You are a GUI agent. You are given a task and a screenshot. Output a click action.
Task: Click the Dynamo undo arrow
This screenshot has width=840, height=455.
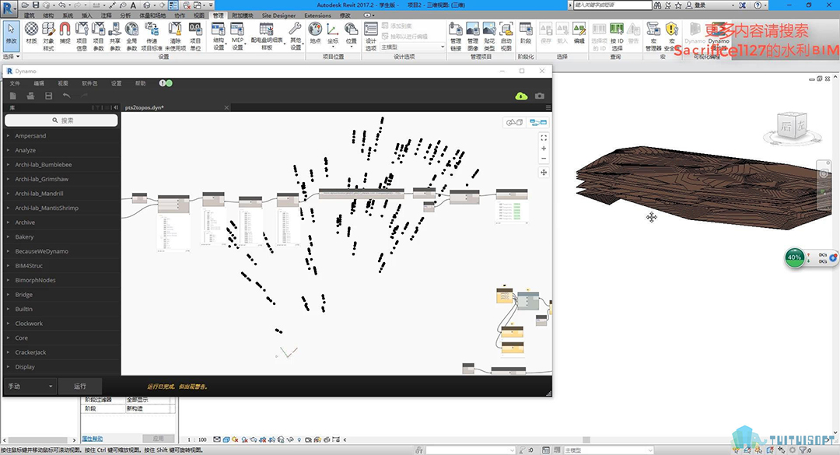point(67,96)
